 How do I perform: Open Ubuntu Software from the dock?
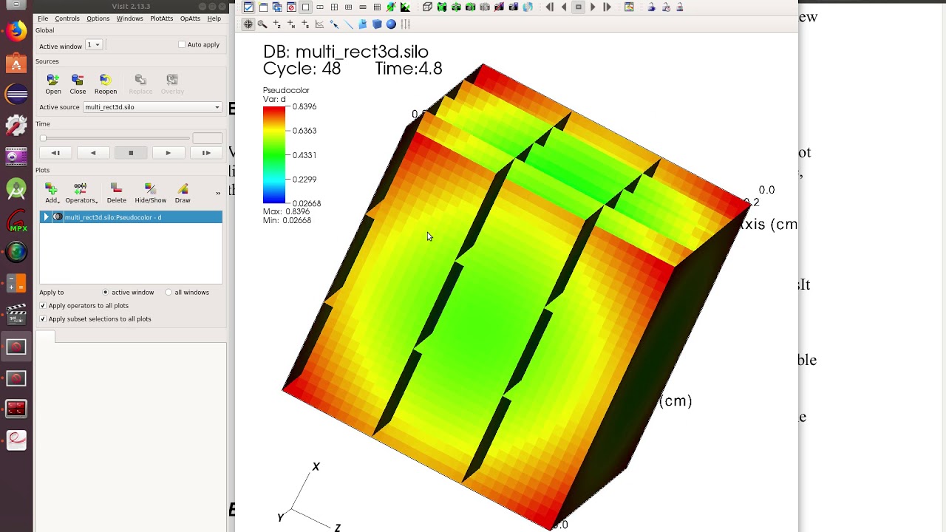click(x=16, y=63)
